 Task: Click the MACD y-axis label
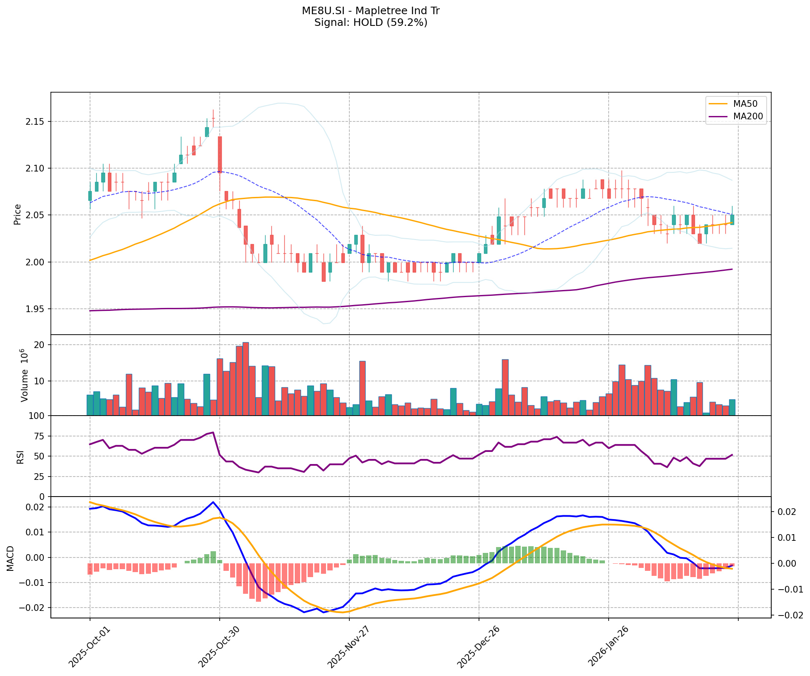pos(11,558)
